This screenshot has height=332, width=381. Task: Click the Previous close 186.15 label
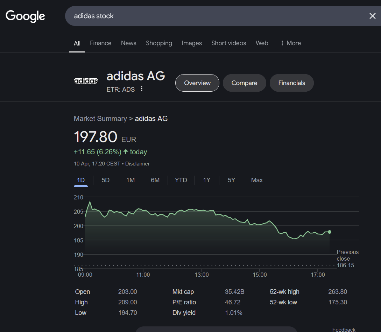coord(347,259)
